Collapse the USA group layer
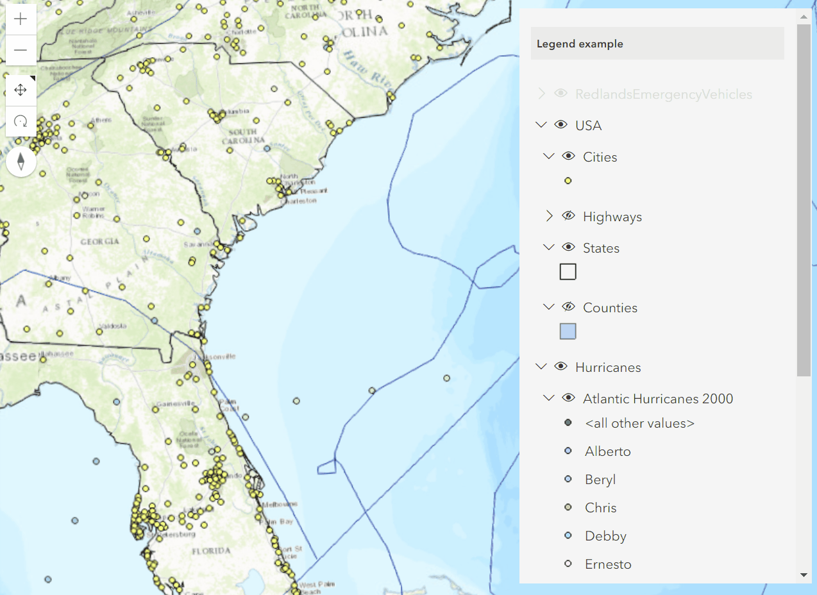Screen dimensions: 817x595 click(x=541, y=125)
